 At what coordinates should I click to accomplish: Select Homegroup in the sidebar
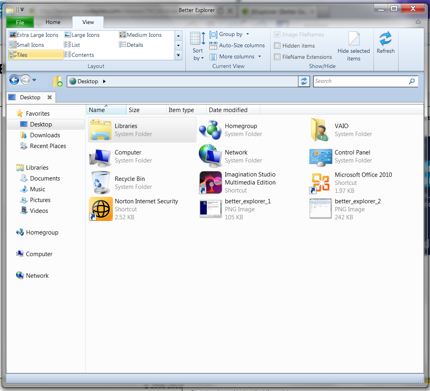[37, 233]
